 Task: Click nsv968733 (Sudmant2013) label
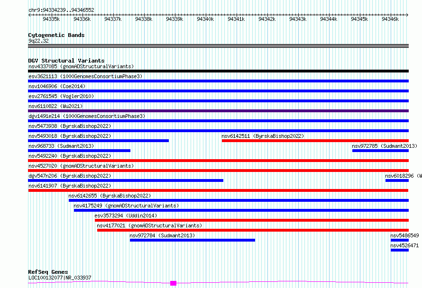coord(61,146)
